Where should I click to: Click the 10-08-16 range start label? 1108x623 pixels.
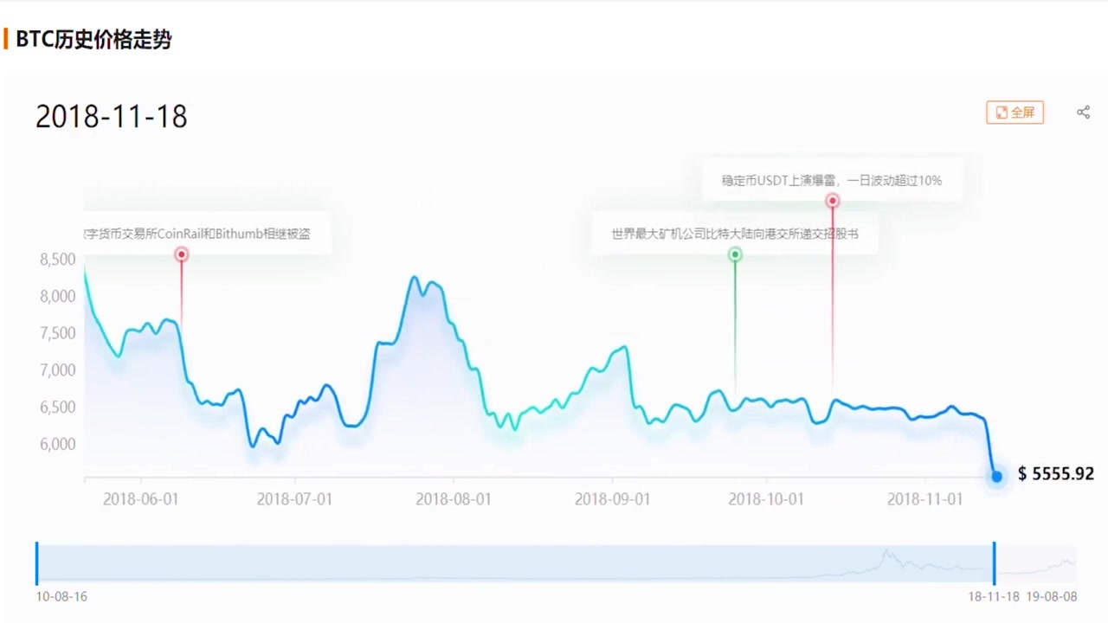point(61,597)
